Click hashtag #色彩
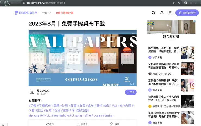The image size is (201, 126). tap(56, 111)
